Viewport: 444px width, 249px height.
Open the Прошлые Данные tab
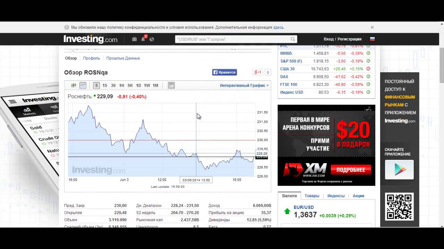coord(123,58)
